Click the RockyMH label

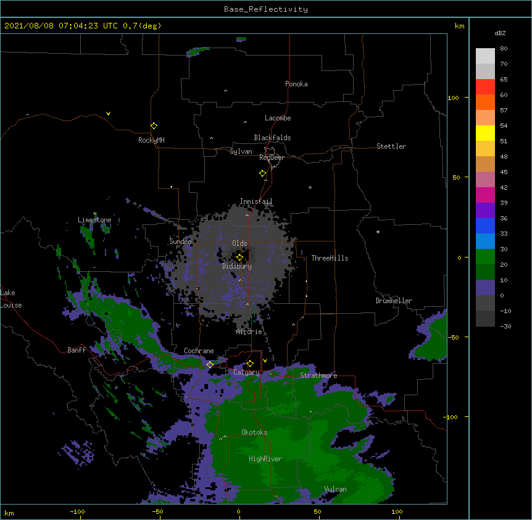151,140
